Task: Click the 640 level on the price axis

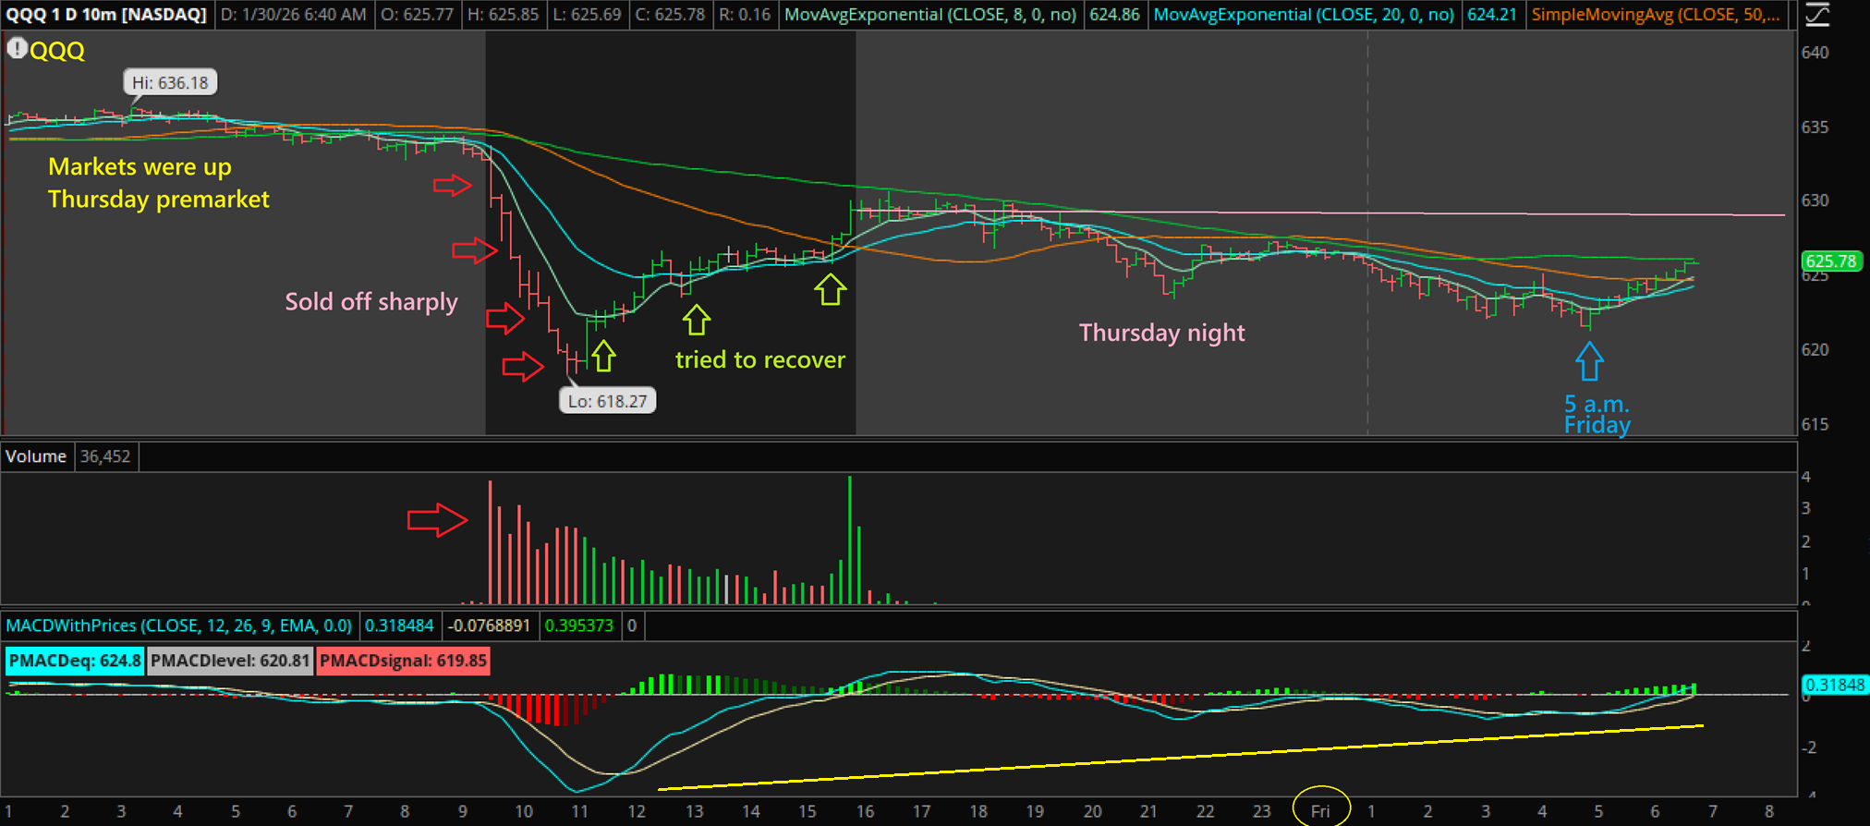Action: tap(1815, 53)
